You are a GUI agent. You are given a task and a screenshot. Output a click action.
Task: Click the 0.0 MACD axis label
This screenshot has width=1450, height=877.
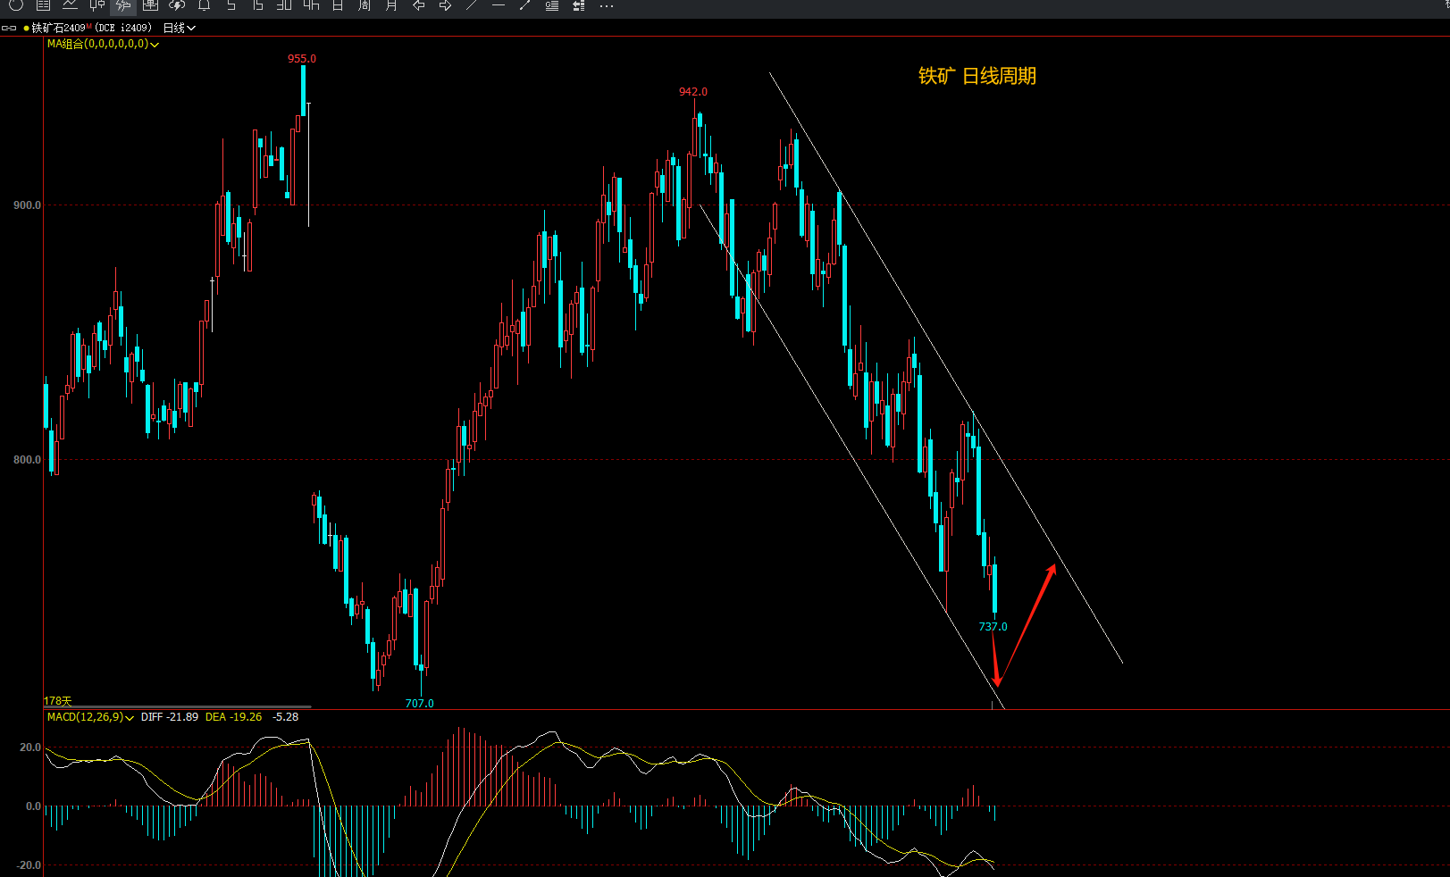pos(33,806)
